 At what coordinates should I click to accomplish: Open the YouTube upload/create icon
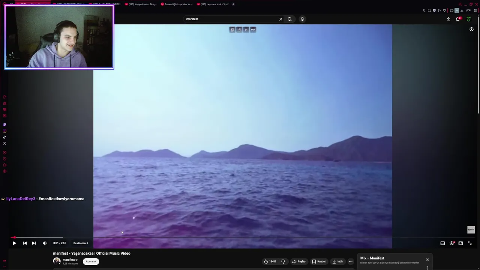pyautogui.click(x=448, y=19)
